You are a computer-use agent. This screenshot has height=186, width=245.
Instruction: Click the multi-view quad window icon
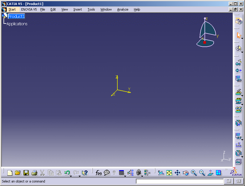218,173
